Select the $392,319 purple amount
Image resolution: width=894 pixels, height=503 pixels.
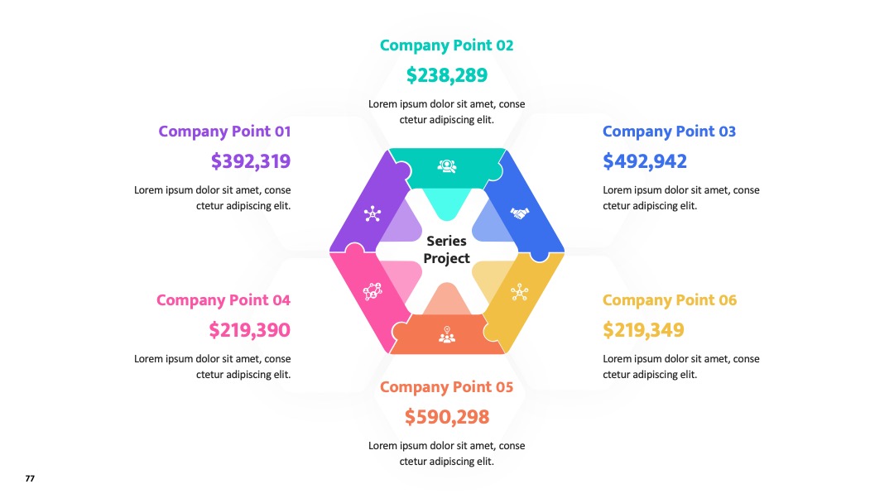[251, 161]
